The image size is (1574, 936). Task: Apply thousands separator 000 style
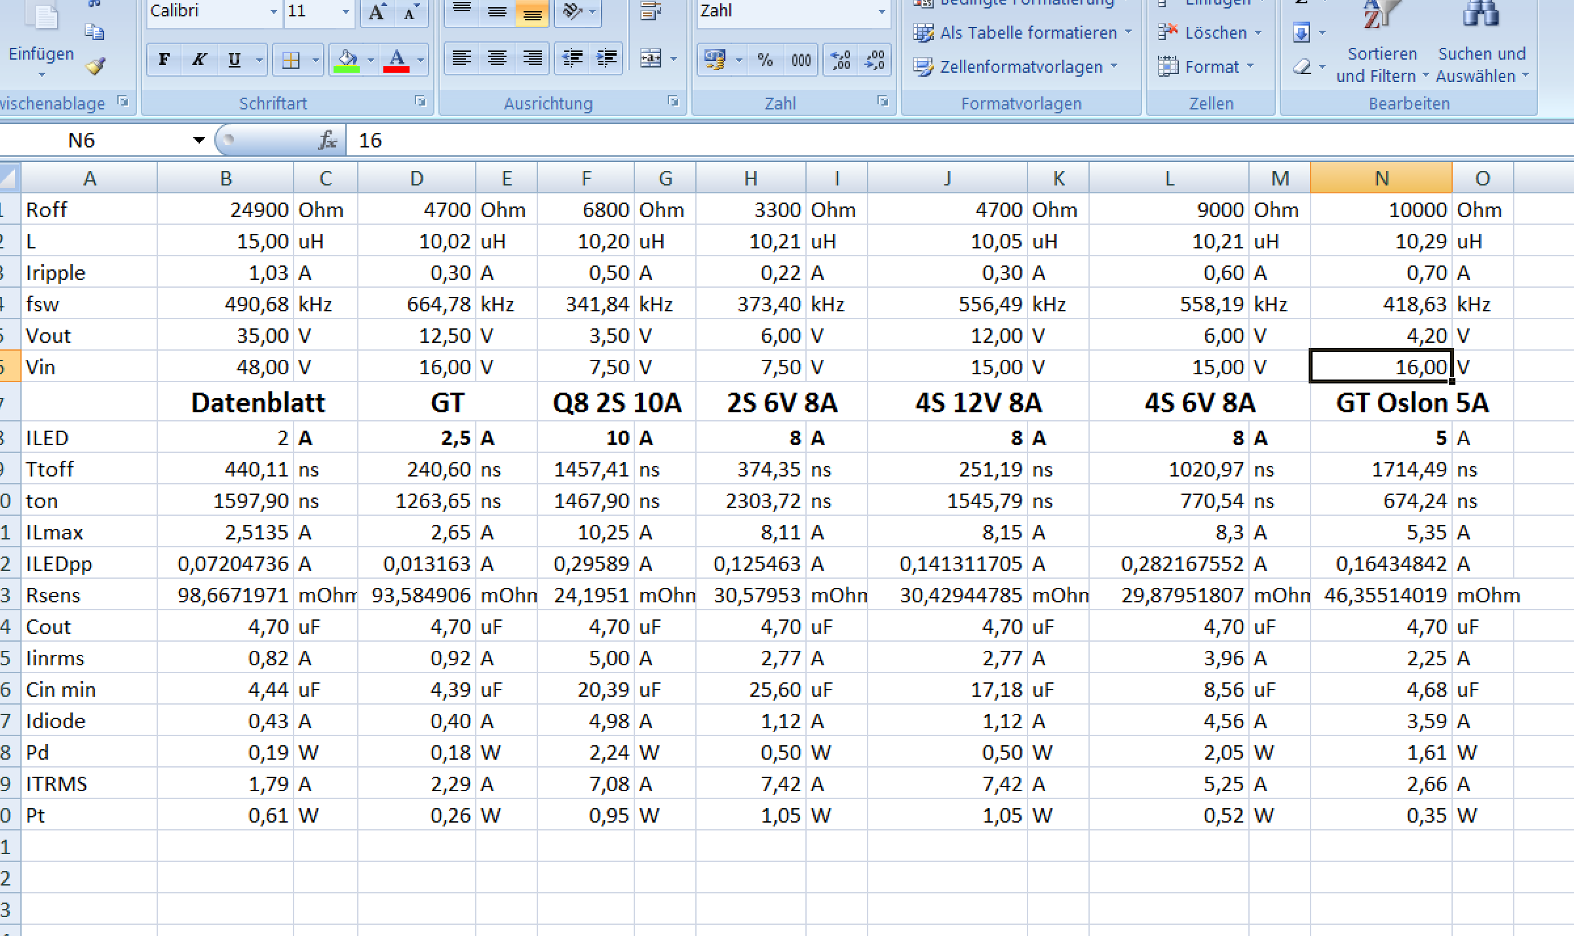tap(801, 60)
